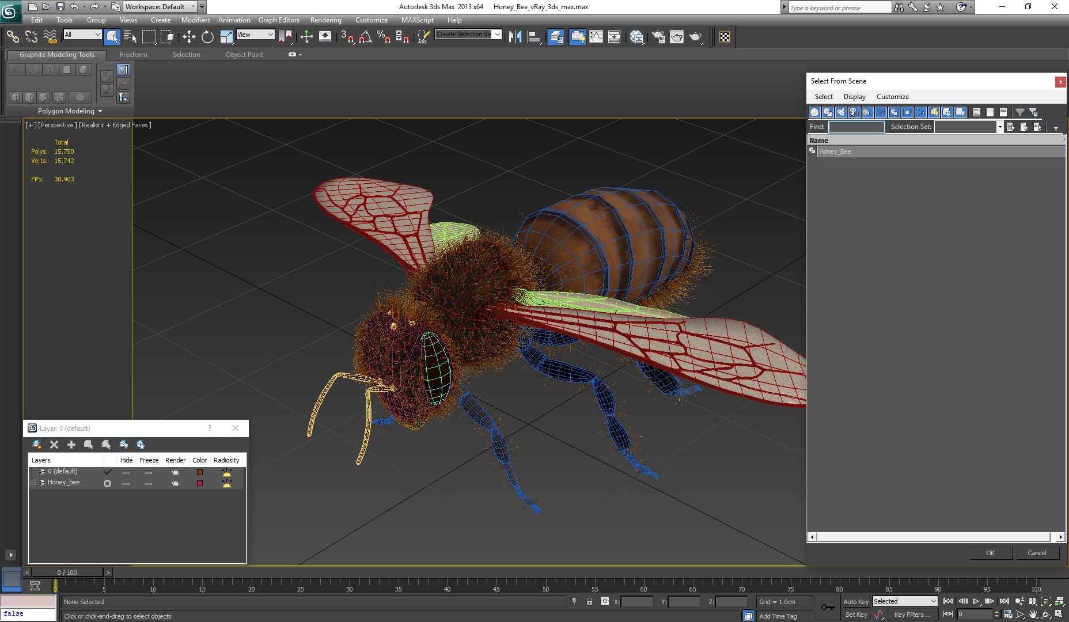Open the Modifiers menu
Viewport: 1069px width, 622px height.
click(x=195, y=20)
